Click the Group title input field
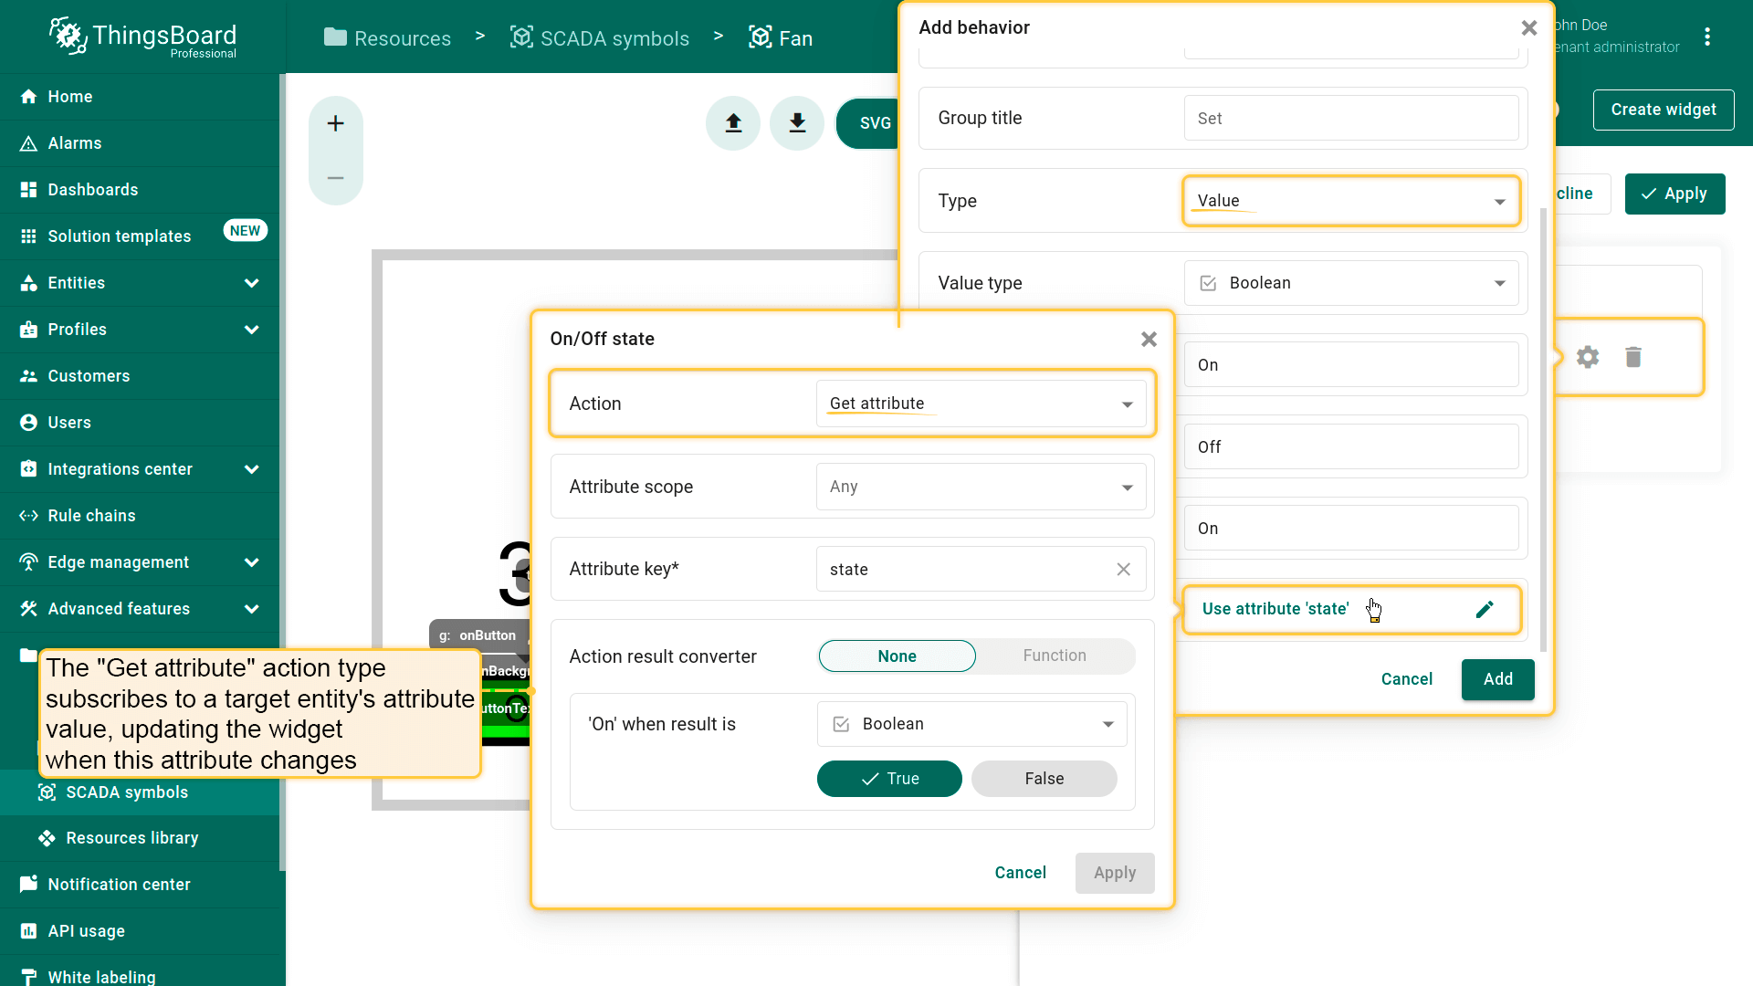This screenshot has height=986, width=1753. [x=1350, y=119]
